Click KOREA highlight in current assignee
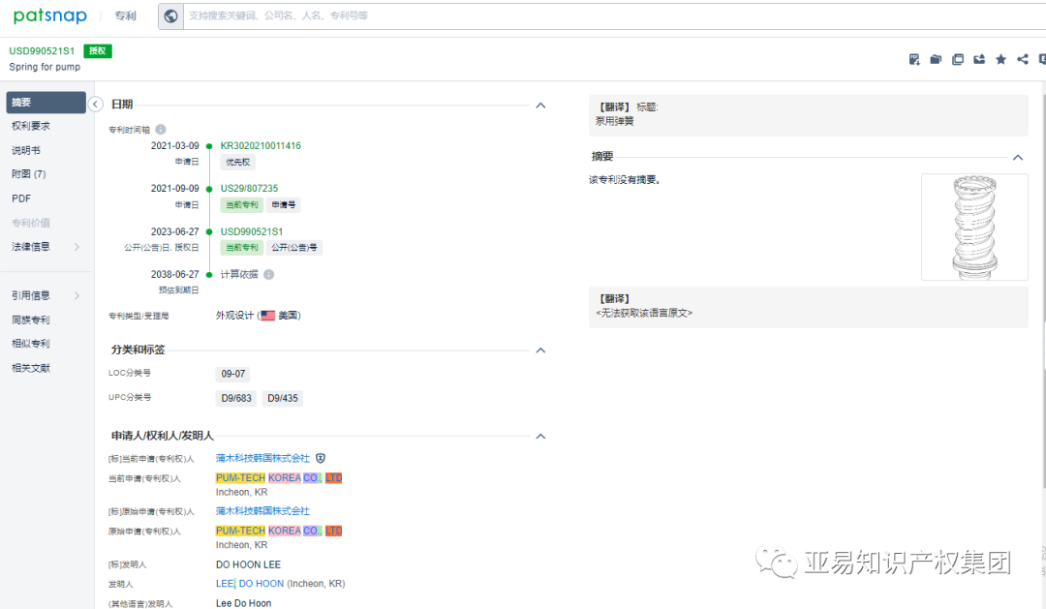The image size is (1046, 609). coord(285,478)
